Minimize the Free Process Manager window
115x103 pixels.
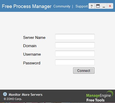104,6
